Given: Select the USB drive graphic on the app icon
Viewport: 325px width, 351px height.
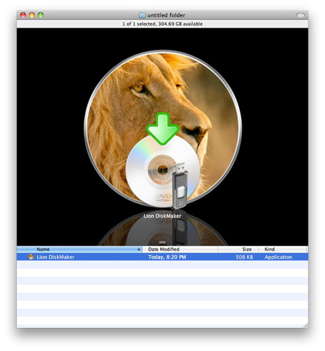Looking at the screenshot, I should pyautogui.click(x=180, y=188).
